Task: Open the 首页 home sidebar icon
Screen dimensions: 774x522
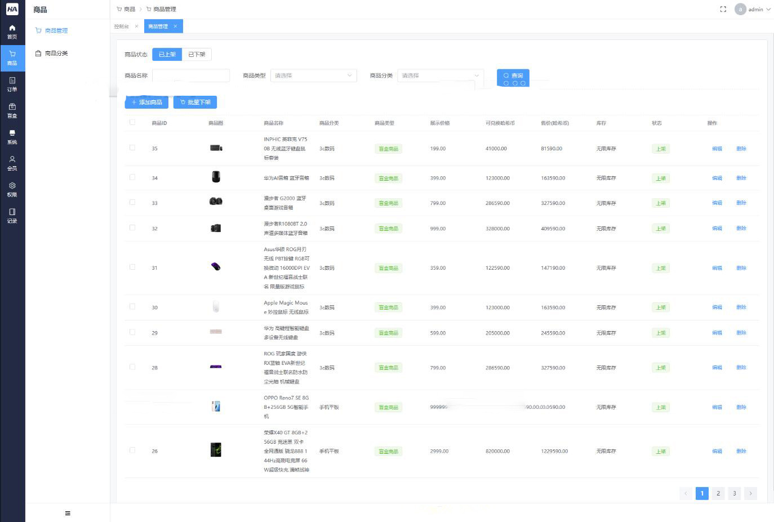Action: click(x=12, y=32)
